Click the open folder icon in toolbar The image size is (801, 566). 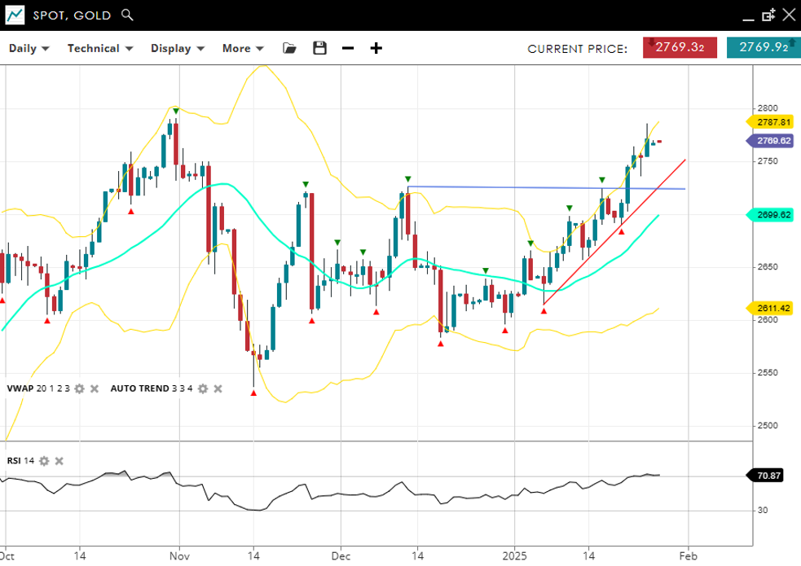[289, 48]
